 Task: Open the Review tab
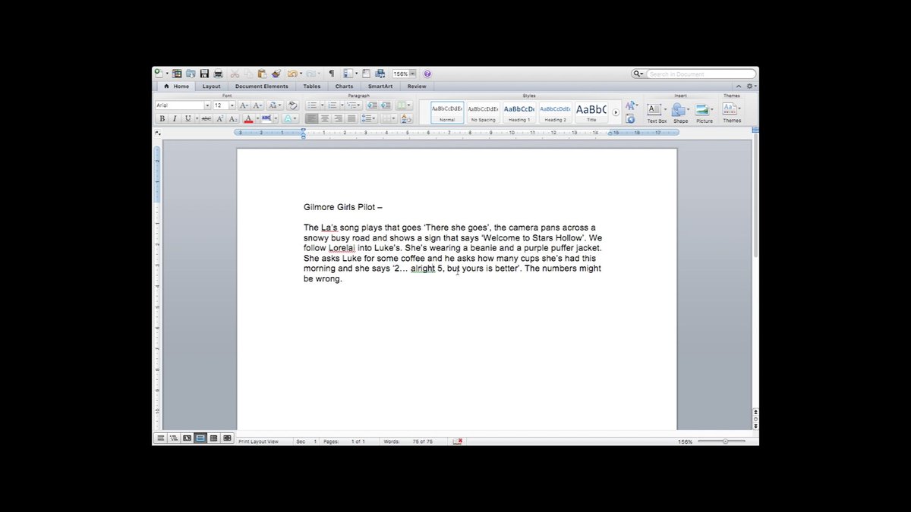point(417,86)
